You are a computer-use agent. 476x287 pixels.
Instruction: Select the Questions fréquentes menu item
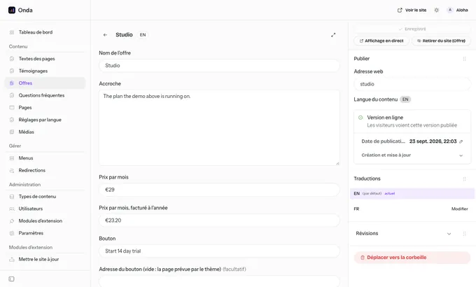45,95
